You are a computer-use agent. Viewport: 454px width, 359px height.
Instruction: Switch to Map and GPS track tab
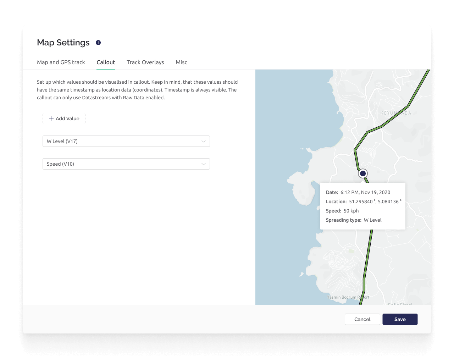pos(61,62)
